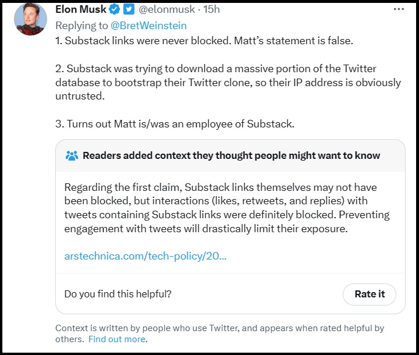The image size is (419, 355).
Task: Click the Rate it button
Action: (x=370, y=294)
